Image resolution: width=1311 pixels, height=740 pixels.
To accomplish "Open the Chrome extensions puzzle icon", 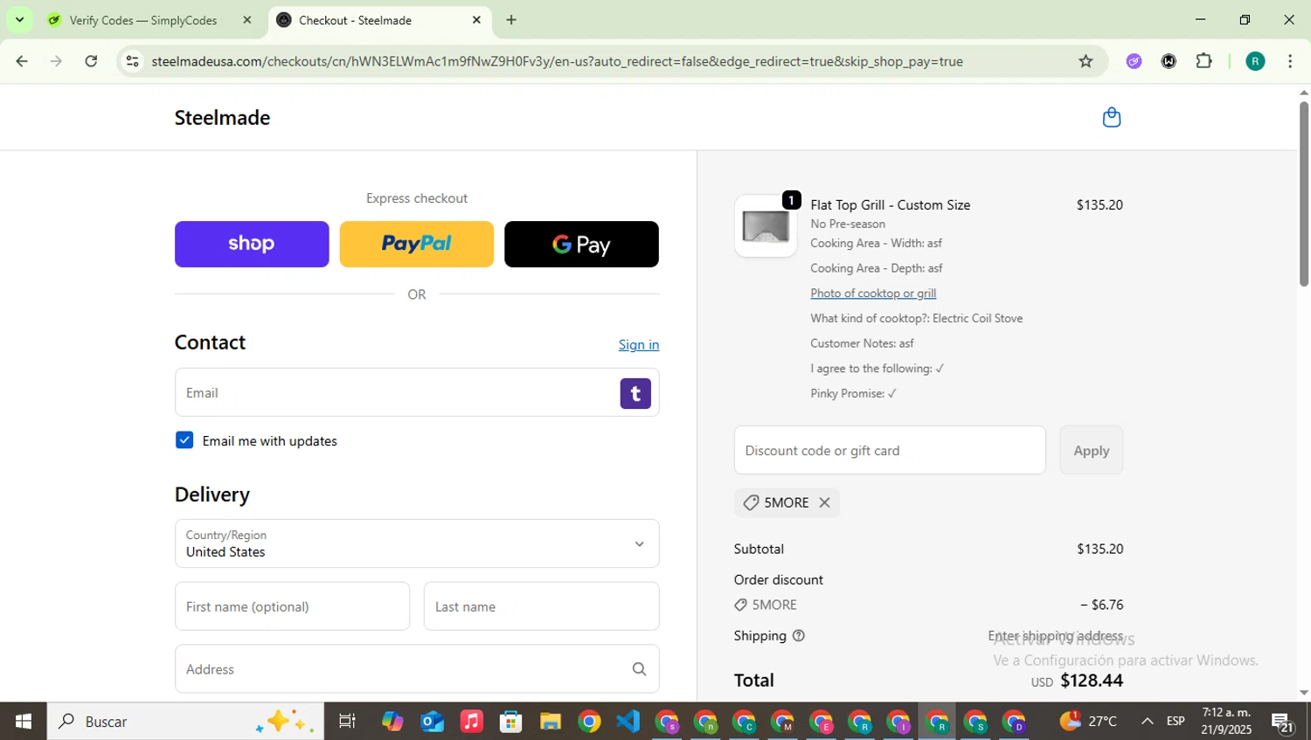I will click(1203, 61).
